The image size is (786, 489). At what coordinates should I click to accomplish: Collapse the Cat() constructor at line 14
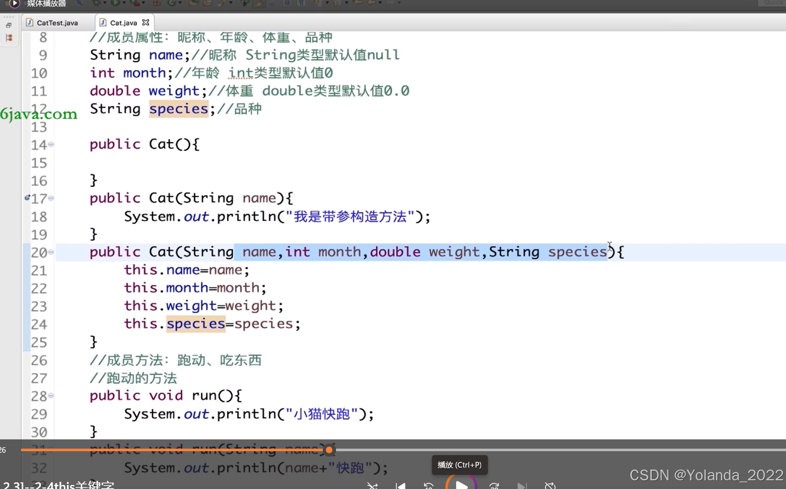click(x=51, y=145)
